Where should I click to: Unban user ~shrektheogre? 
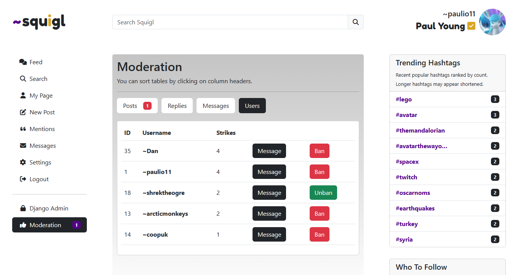323,193
